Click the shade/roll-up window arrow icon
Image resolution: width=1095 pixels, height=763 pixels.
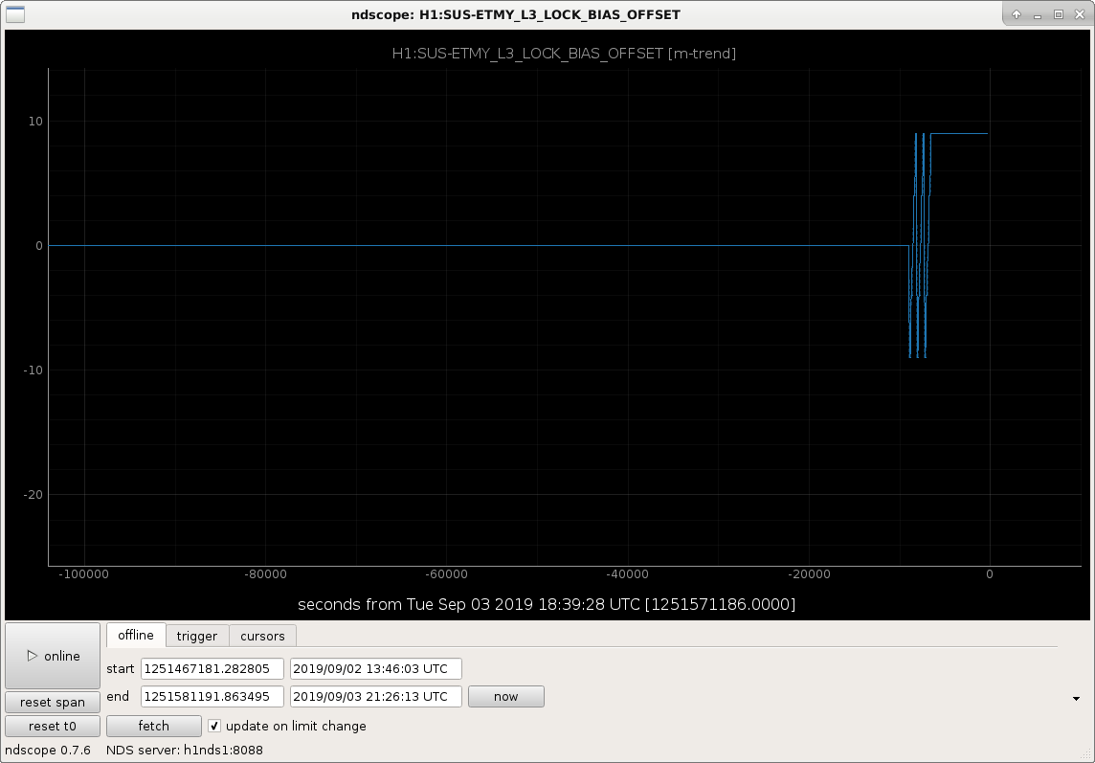click(1017, 14)
